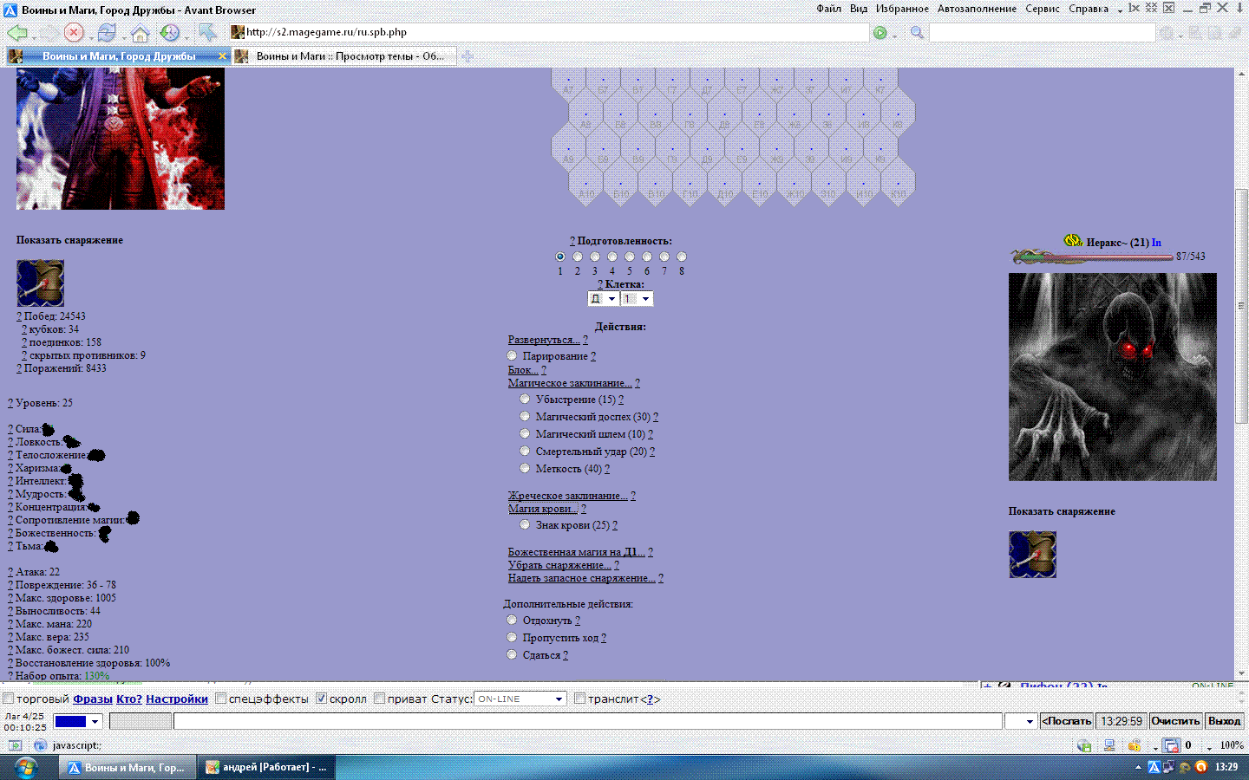Open the Настройки link
1249x780 pixels.
(177, 699)
